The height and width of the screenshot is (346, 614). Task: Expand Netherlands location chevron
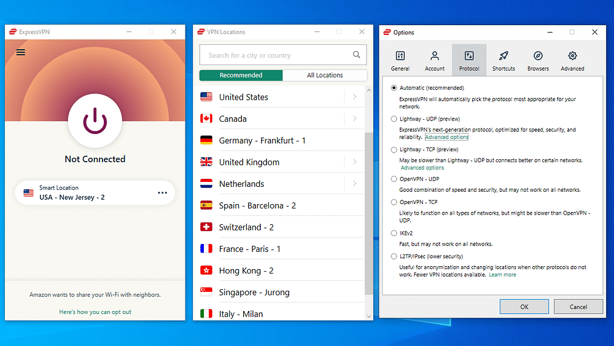354,183
